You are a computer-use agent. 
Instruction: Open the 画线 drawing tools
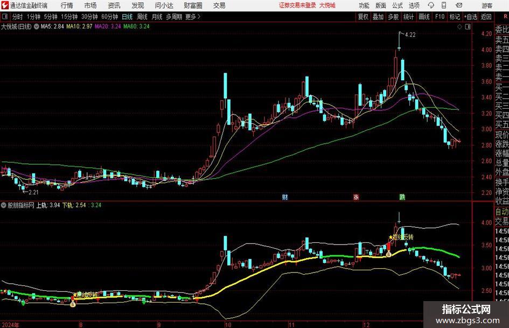424,17
